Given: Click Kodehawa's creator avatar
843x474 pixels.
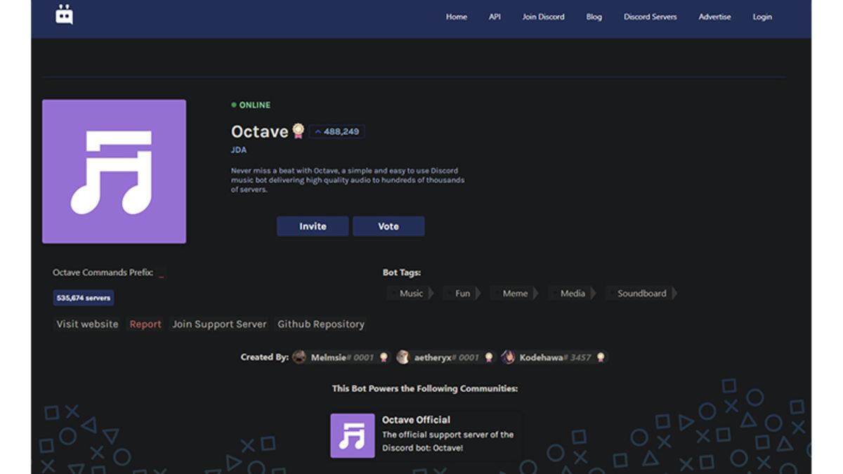Looking at the screenshot, I should click(508, 357).
